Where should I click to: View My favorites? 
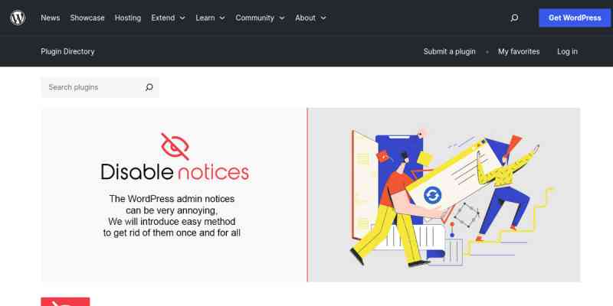(519, 51)
